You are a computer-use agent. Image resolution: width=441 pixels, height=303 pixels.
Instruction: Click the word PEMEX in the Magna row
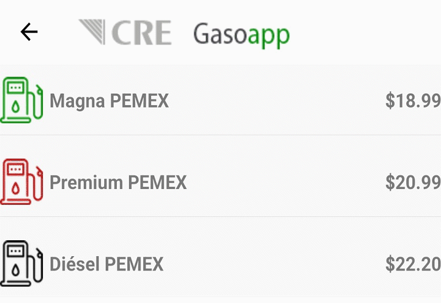tap(139, 101)
